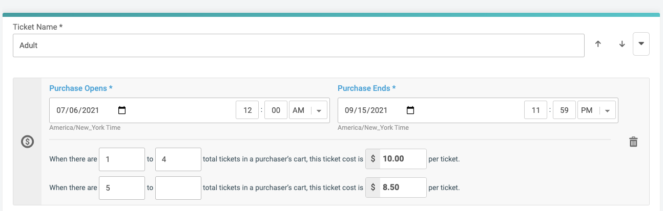Click the Purchase Ends hour field
This screenshot has height=211, width=663.
(536, 110)
